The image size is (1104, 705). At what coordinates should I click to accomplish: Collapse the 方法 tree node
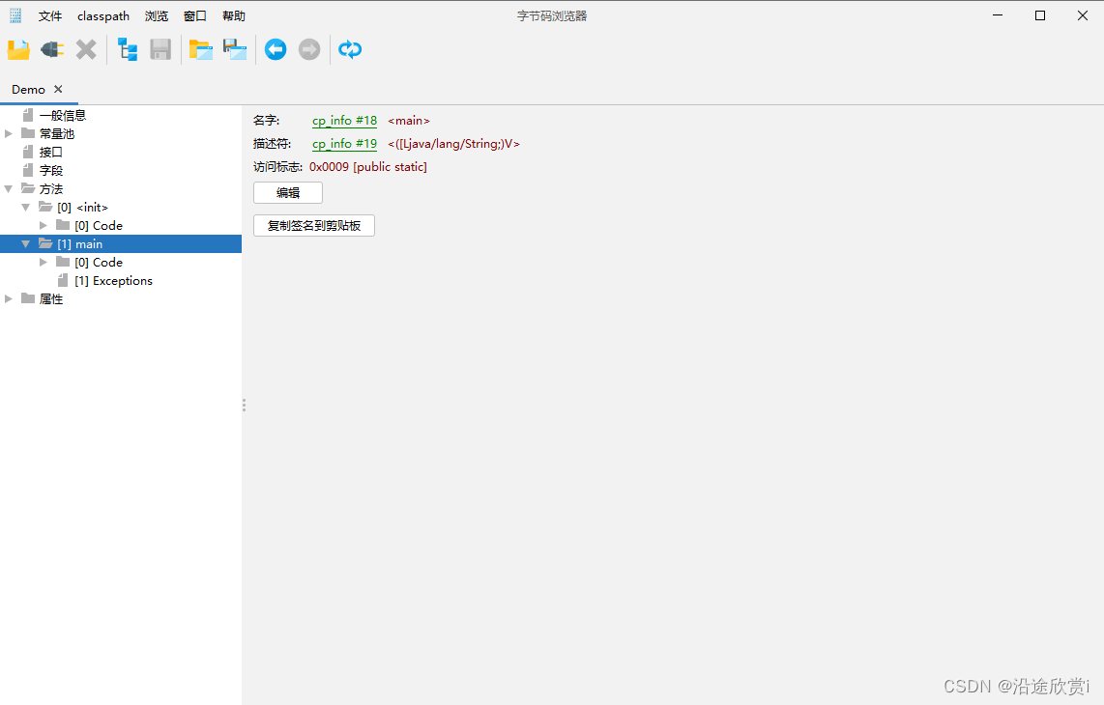point(8,188)
